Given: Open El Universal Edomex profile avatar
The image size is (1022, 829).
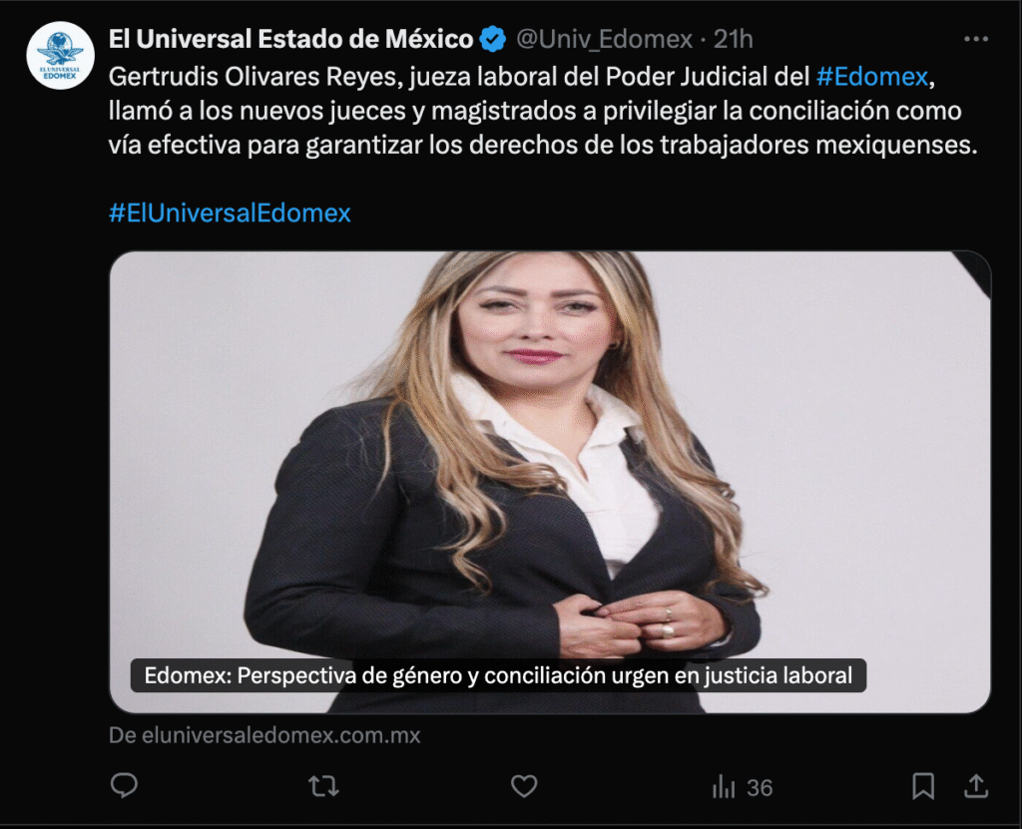Looking at the screenshot, I should [x=61, y=56].
